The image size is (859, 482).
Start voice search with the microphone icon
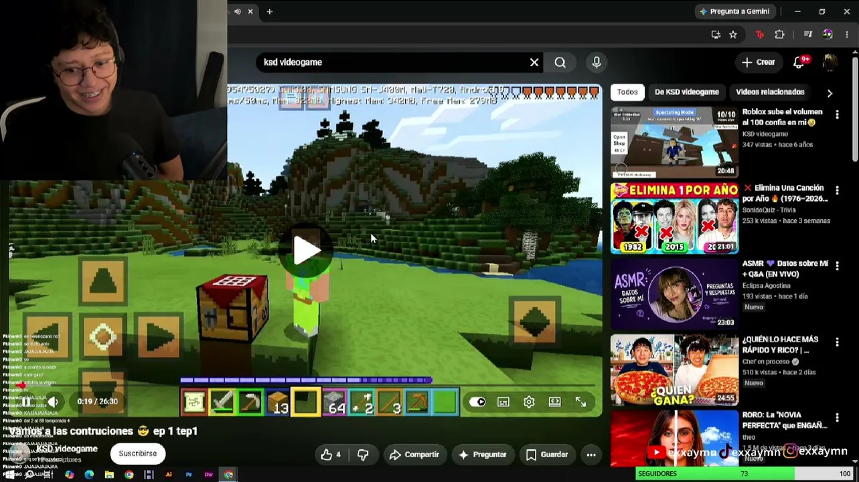point(597,62)
